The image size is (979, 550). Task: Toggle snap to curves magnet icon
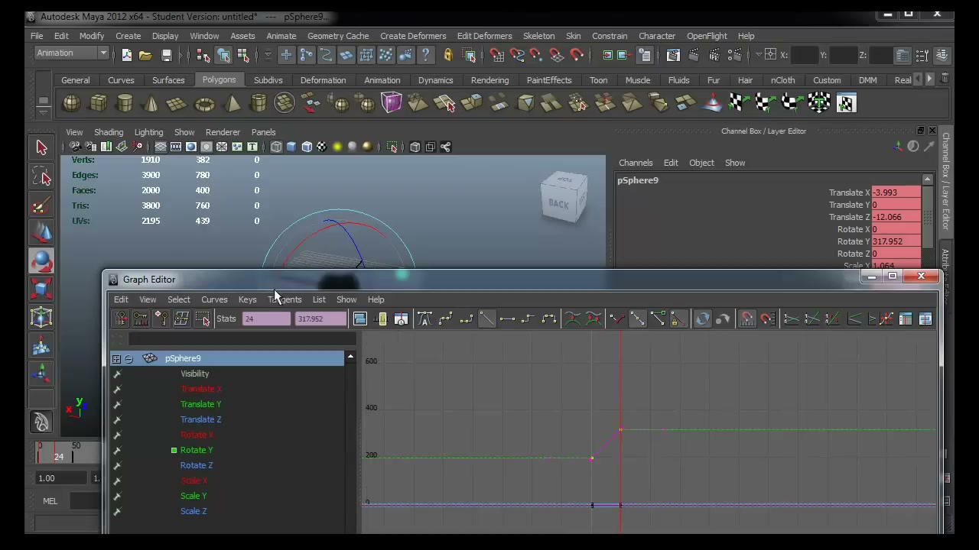(x=517, y=55)
